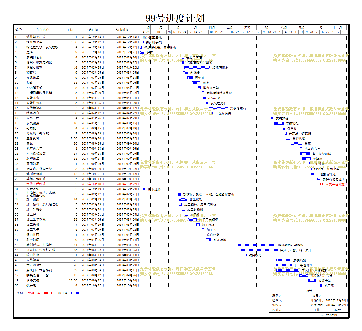Select the red Gantt bar for 木扶手栏杆施工

coord(322,184)
